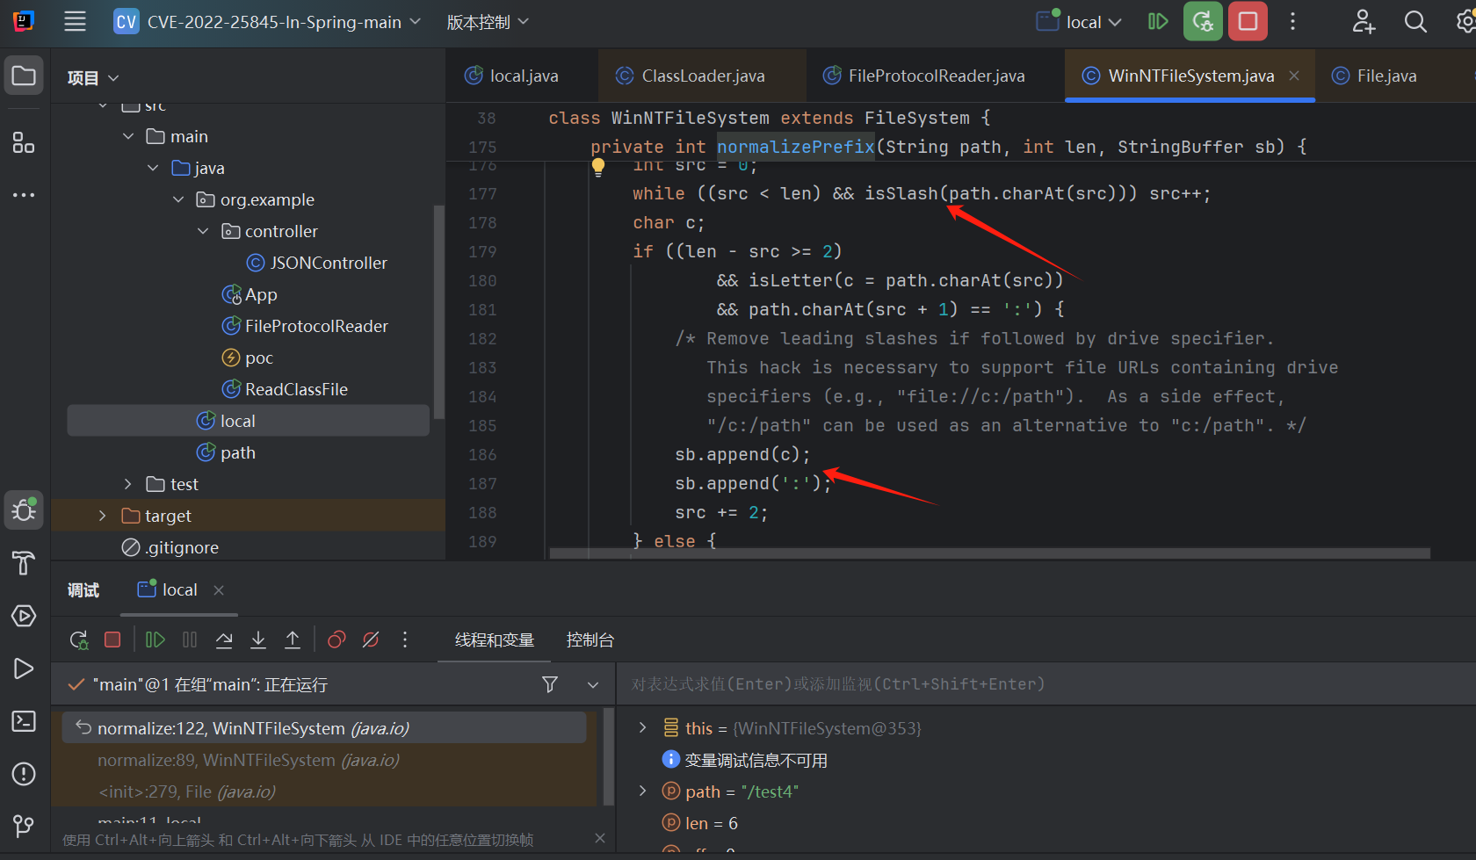Select the path class in tree
This screenshot has width=1476, height=860.
[226, 452]
